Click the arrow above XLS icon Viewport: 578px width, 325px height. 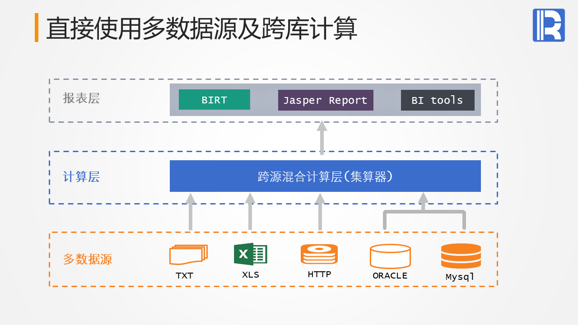coord(250,211)
